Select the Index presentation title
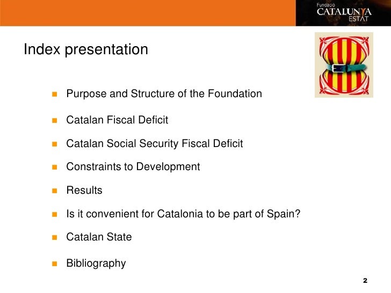The height and width of the screenshot is (293, 391). (x=86, y=49)
